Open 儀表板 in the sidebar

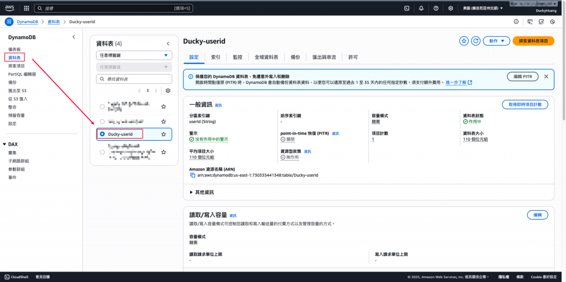click(x=15, y=49)
